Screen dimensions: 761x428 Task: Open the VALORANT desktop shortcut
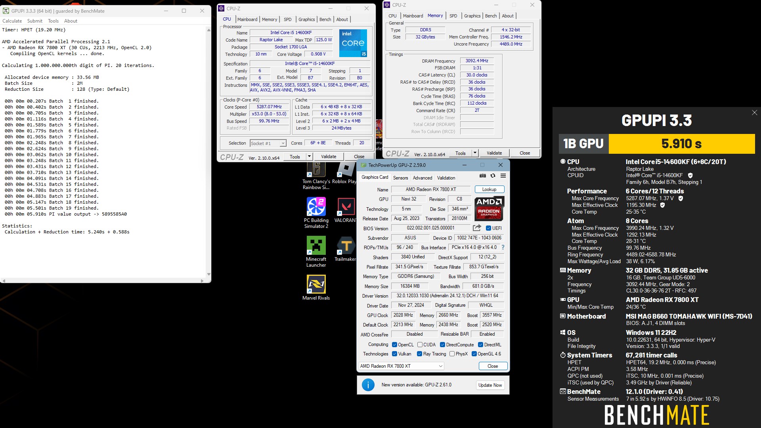(x=346, y=210)
